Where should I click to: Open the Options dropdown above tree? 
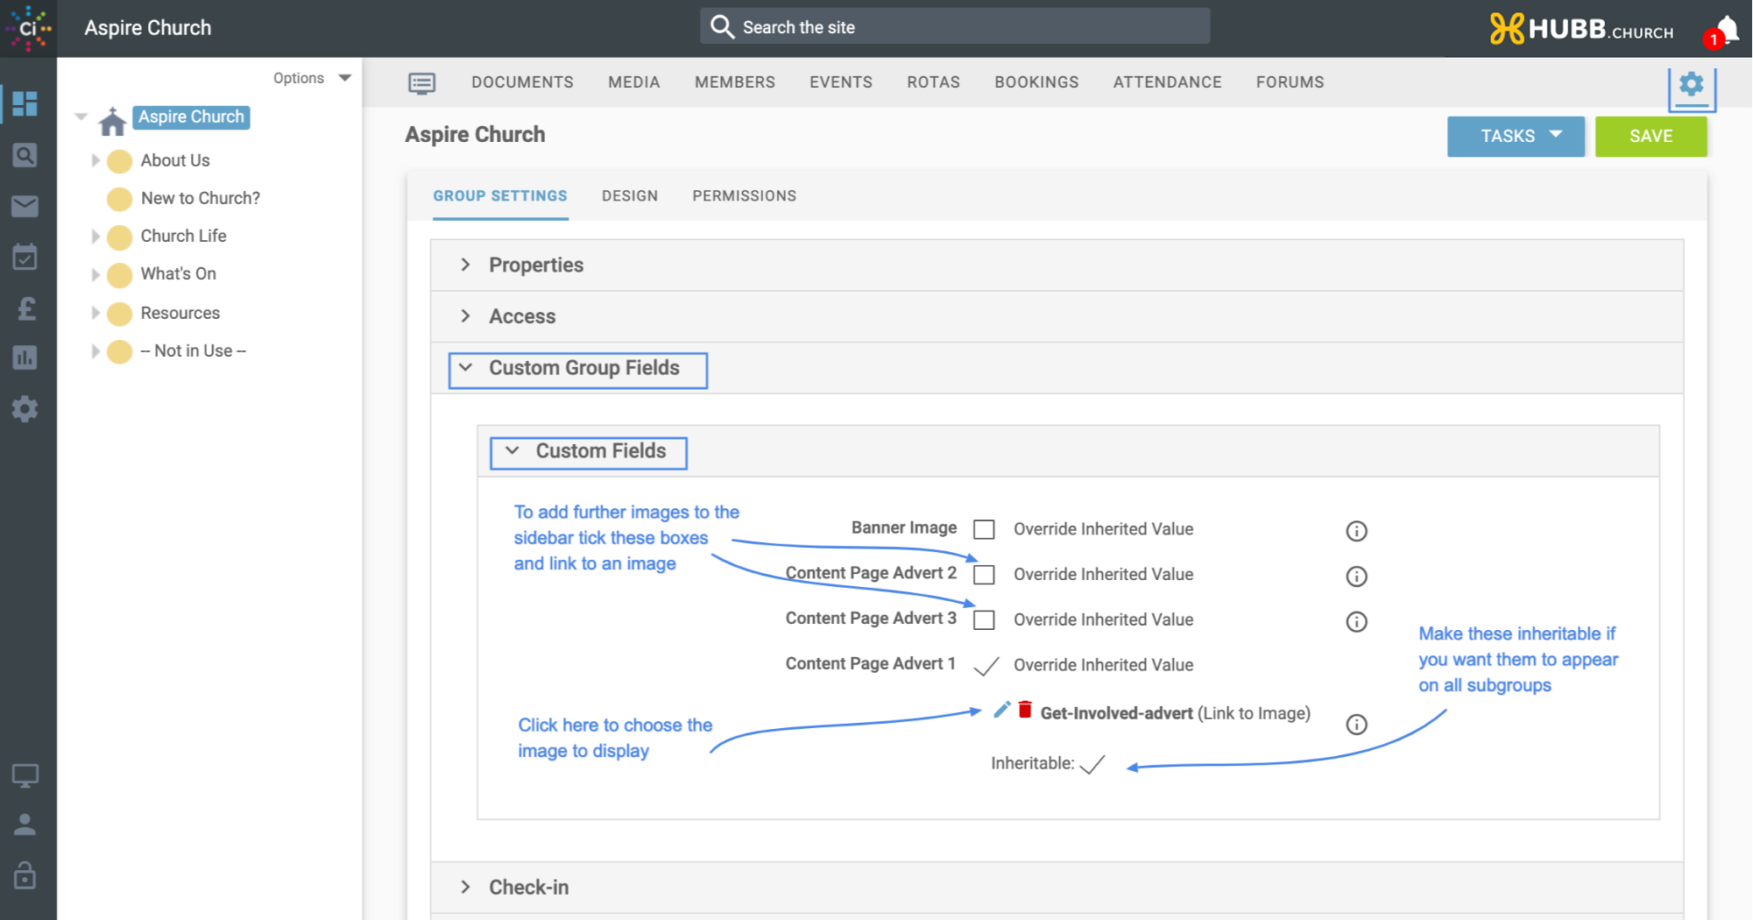(x=312, y=78)
